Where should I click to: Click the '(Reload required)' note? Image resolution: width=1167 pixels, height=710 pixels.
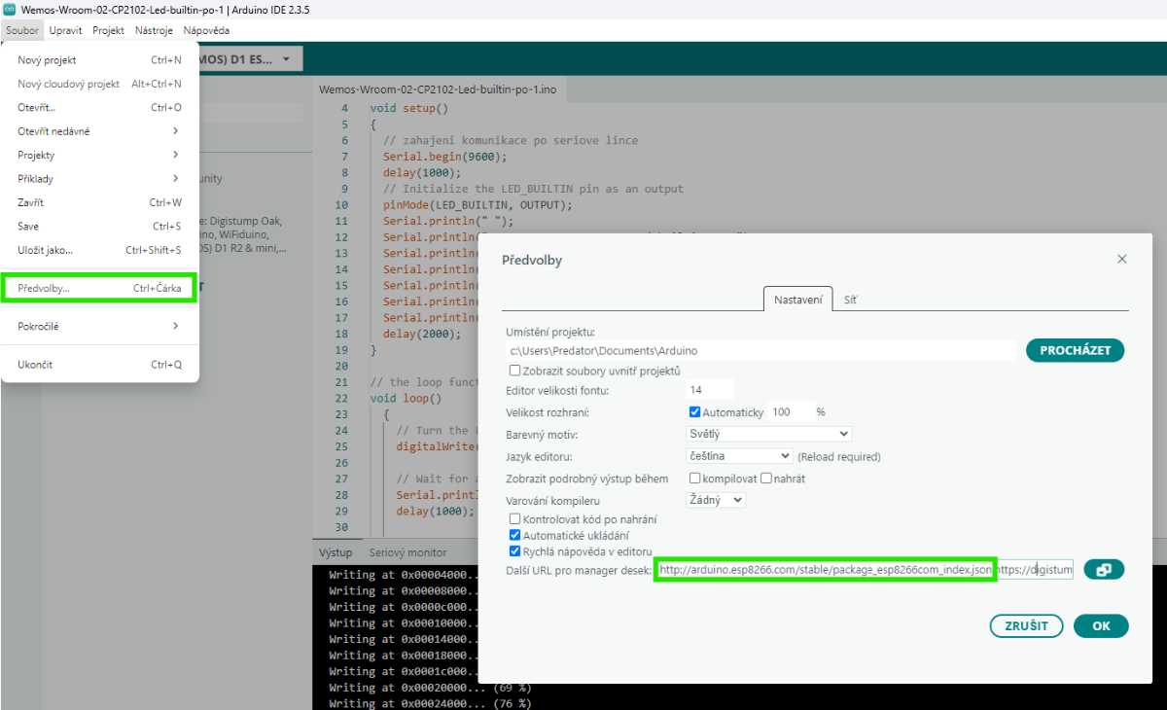(839, 456)
